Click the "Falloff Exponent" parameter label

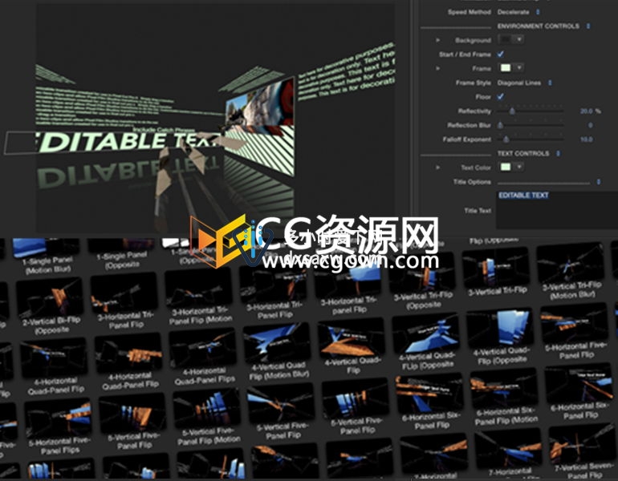(466, 139)
